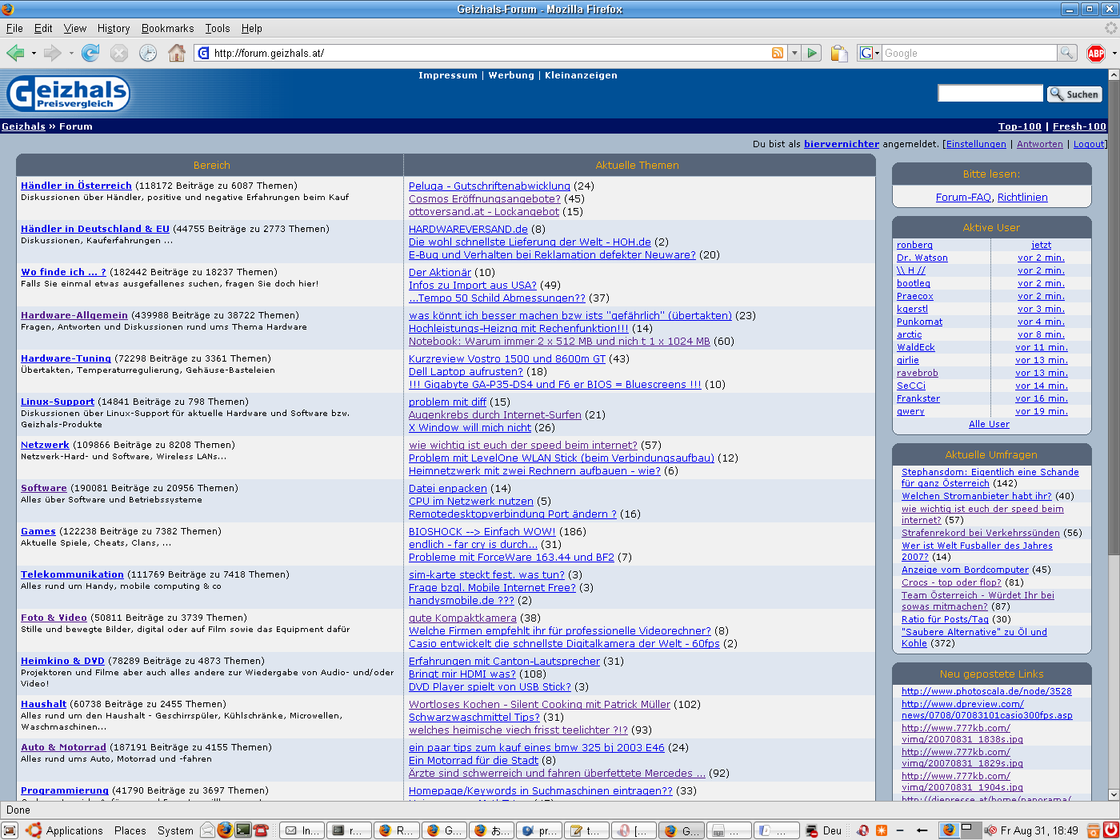Open the search engine selector dropdown
The width and height of the screenshot is (1120, 840).
870,53
